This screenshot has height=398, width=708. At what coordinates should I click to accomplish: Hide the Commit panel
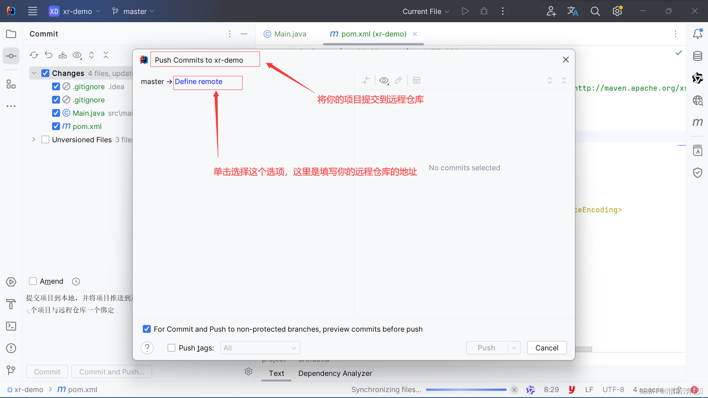pos(244,34)
